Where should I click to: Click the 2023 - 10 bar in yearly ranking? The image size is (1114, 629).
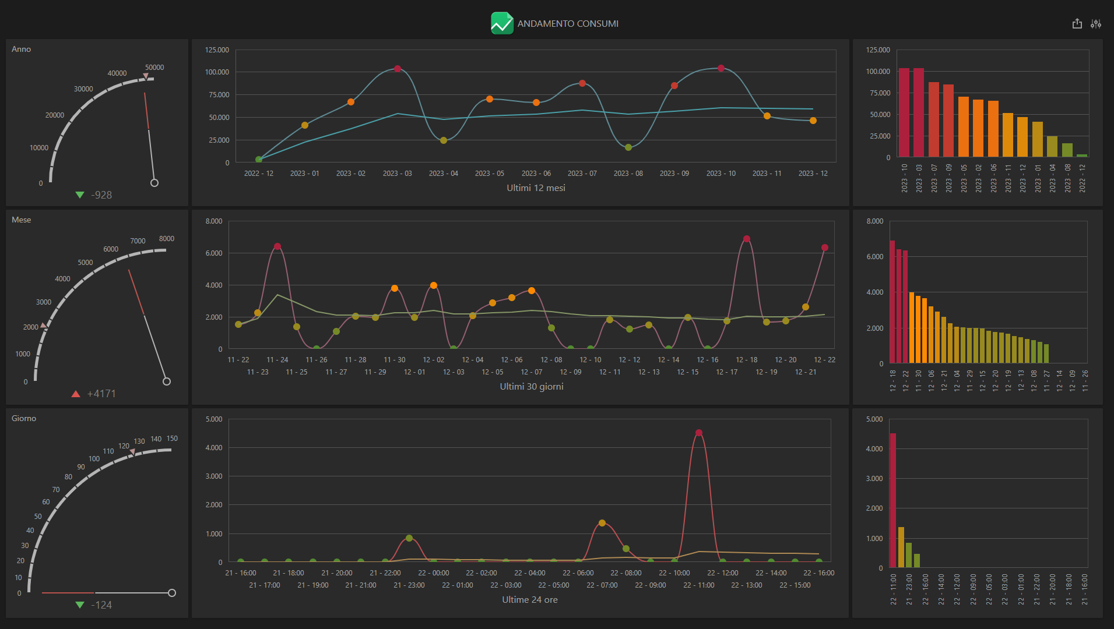(x=904, y=112)
